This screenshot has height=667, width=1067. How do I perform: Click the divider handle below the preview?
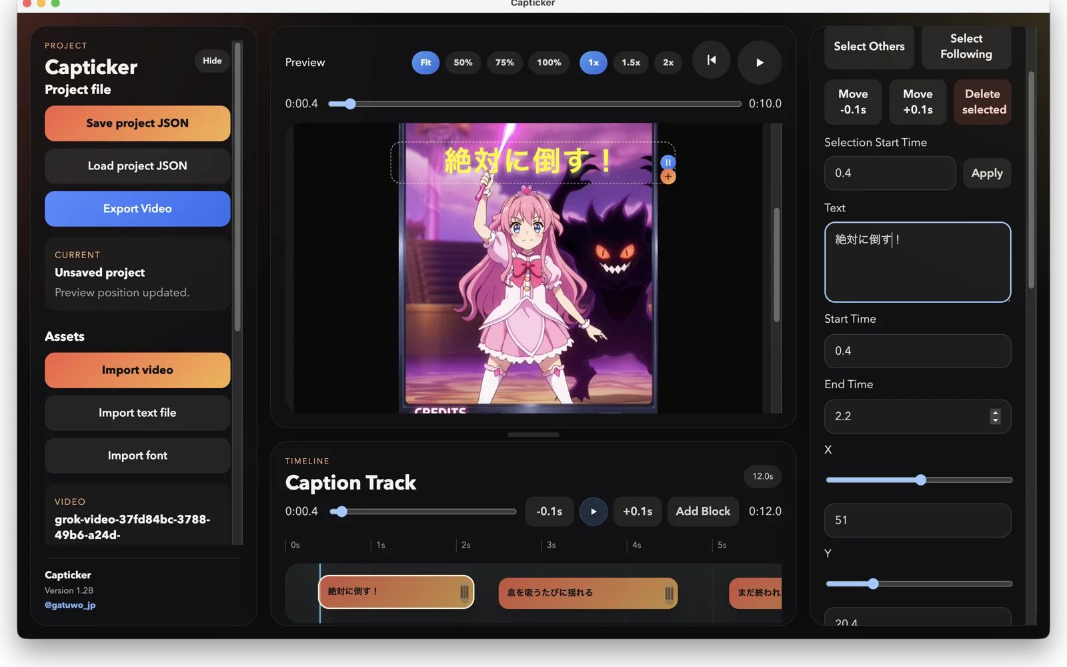(533, 435)
